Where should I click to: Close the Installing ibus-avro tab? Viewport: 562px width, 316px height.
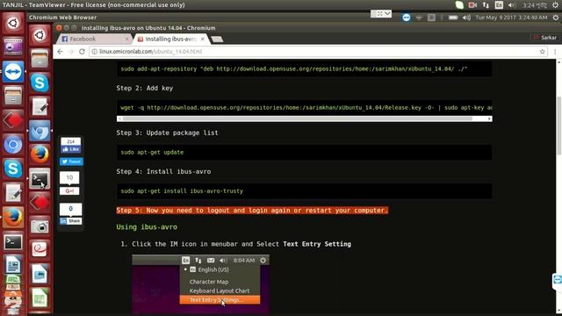tap(203, 39)
